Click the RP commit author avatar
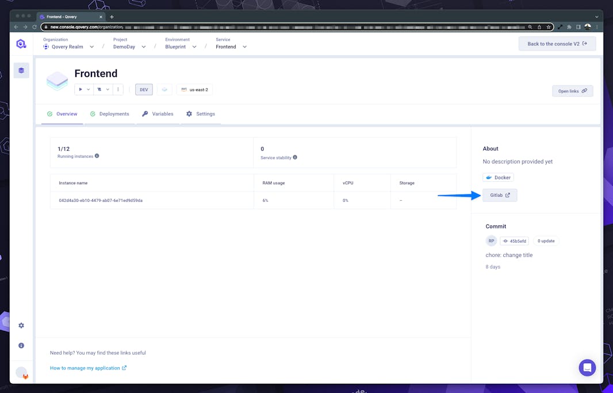 [491, 241]
